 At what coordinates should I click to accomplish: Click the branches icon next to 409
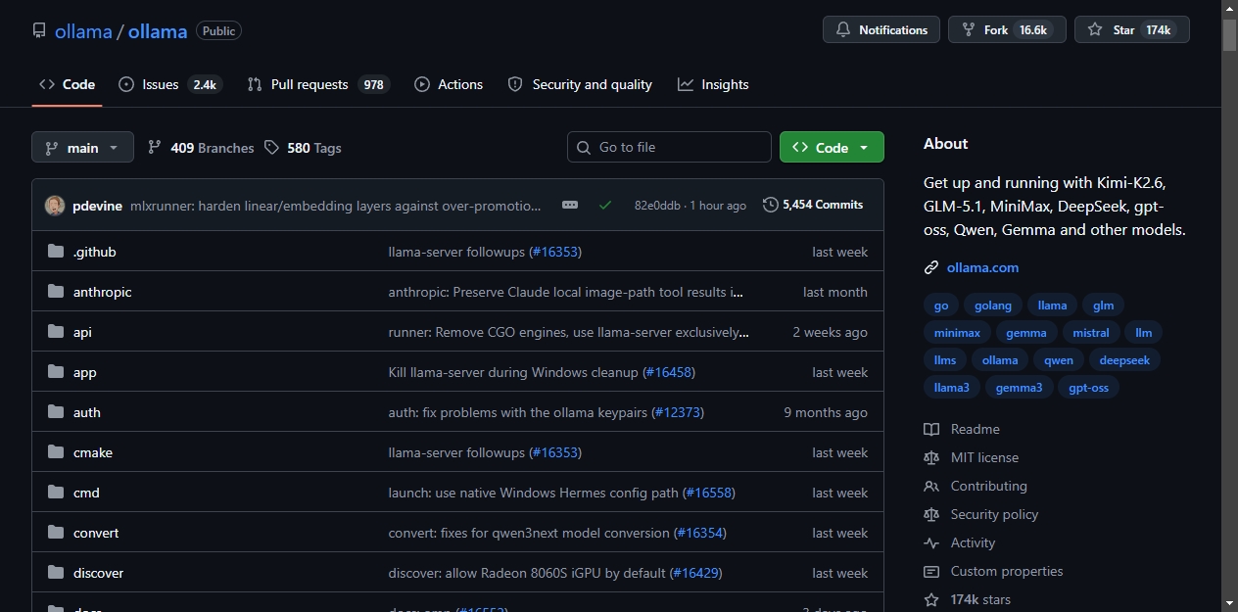[x=155, y=147]
